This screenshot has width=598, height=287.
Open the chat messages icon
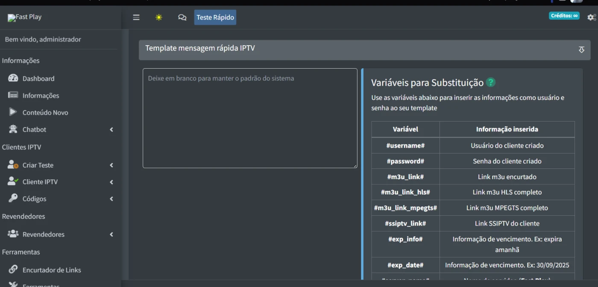click(x=182, y=17)
